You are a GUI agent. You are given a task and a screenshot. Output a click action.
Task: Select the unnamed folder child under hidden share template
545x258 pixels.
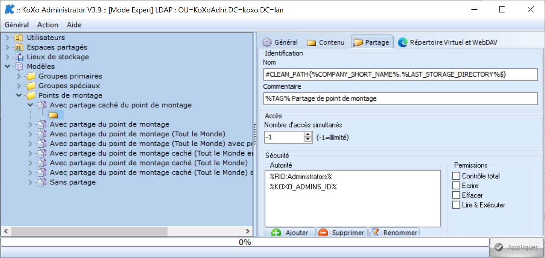pyautogui.click(x=53, y=115)
